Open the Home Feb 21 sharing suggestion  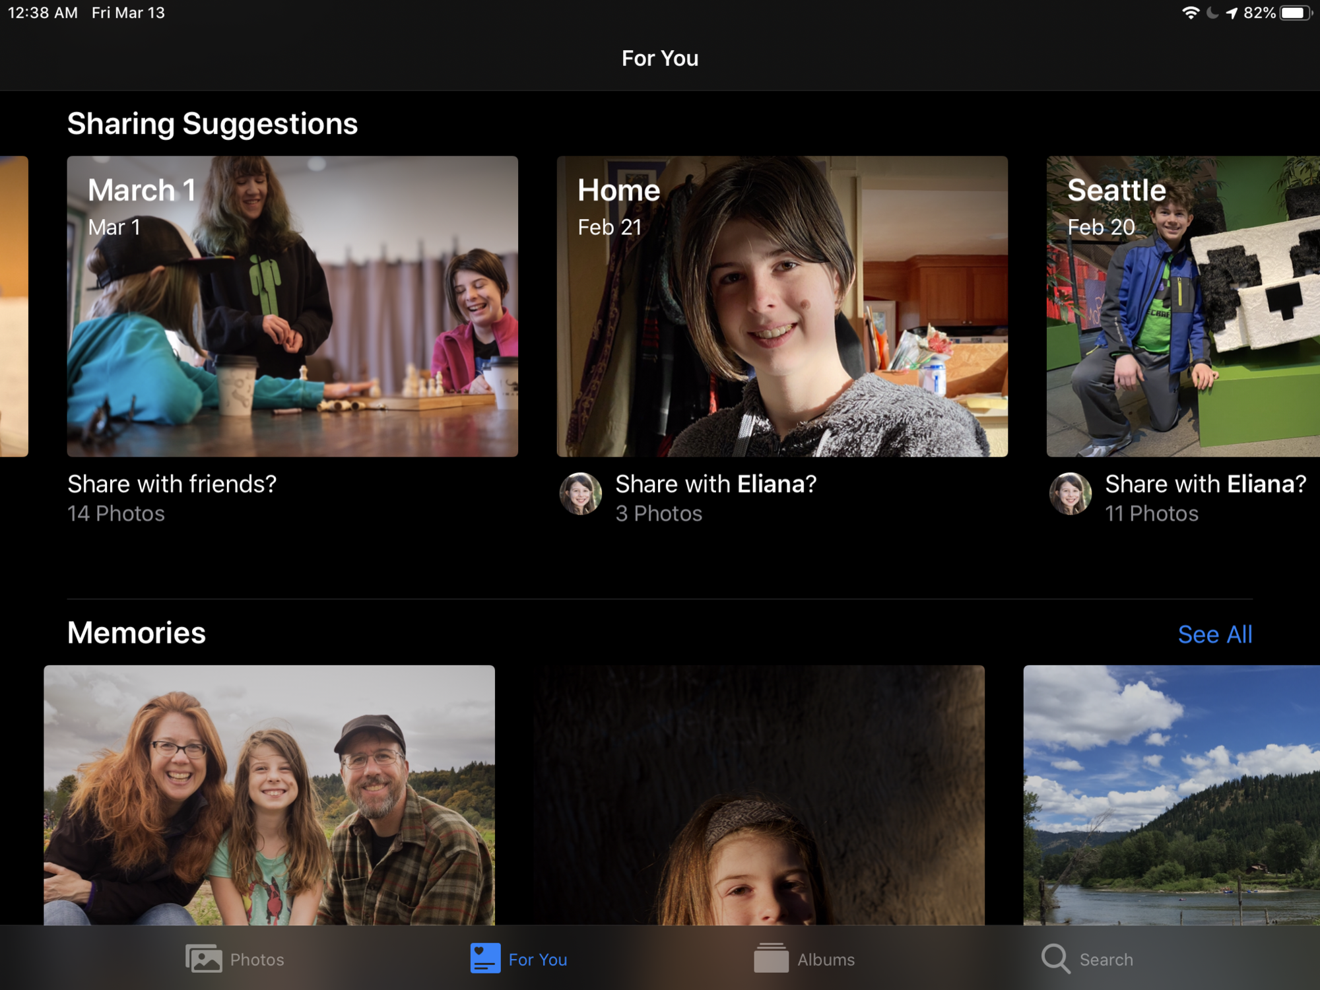(782, 306)
